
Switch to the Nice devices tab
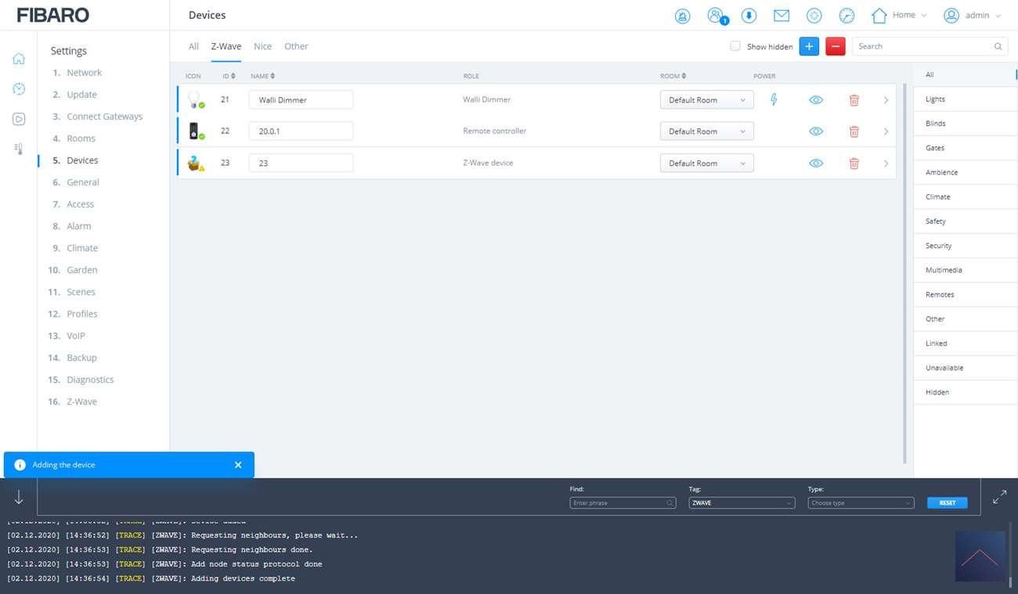[262, 46]
